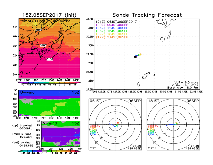The width and height of the screenshot is (213, 165).
Task: Select legend entry "(03Z) 12JST,06SEP"
Action: coord(112,28)
